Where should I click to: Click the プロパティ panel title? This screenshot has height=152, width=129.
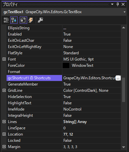(x=10, y=5)
